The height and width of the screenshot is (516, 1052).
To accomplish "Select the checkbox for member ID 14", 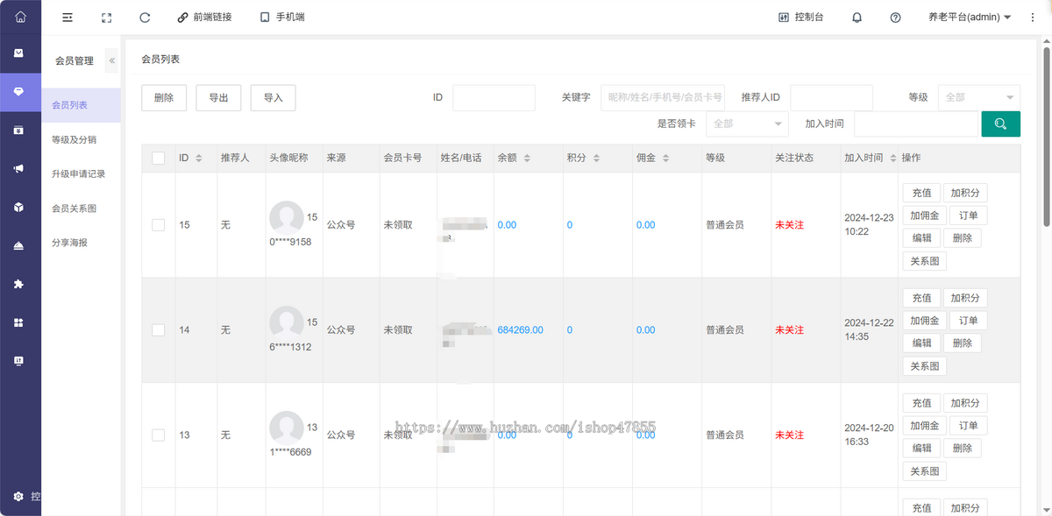I will (x=159, y=330).
